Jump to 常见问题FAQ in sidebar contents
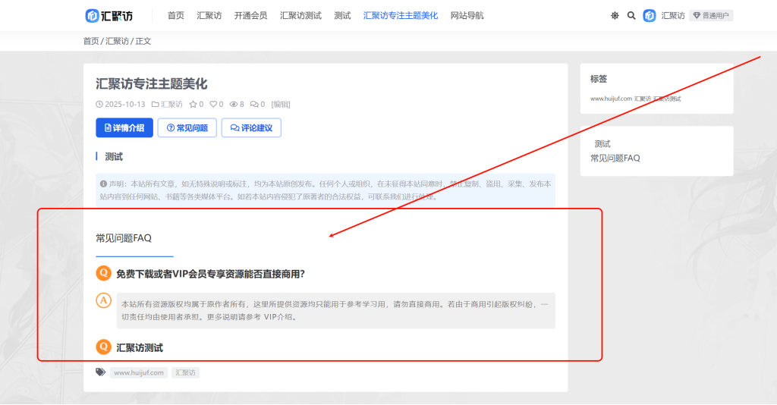Screen dimensions: 777x405 coord(615,159)
